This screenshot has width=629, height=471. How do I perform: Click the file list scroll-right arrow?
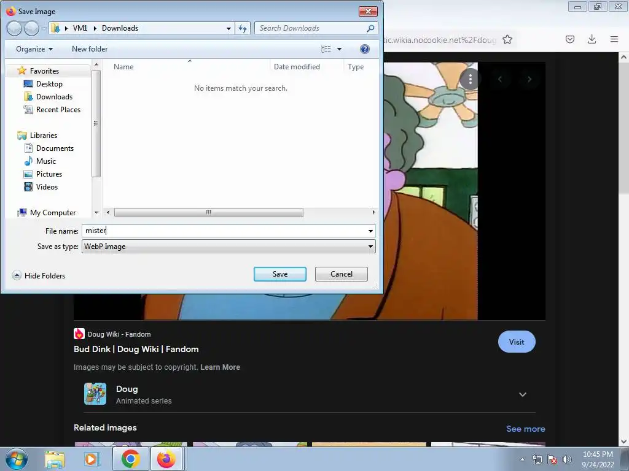[373, 212]
